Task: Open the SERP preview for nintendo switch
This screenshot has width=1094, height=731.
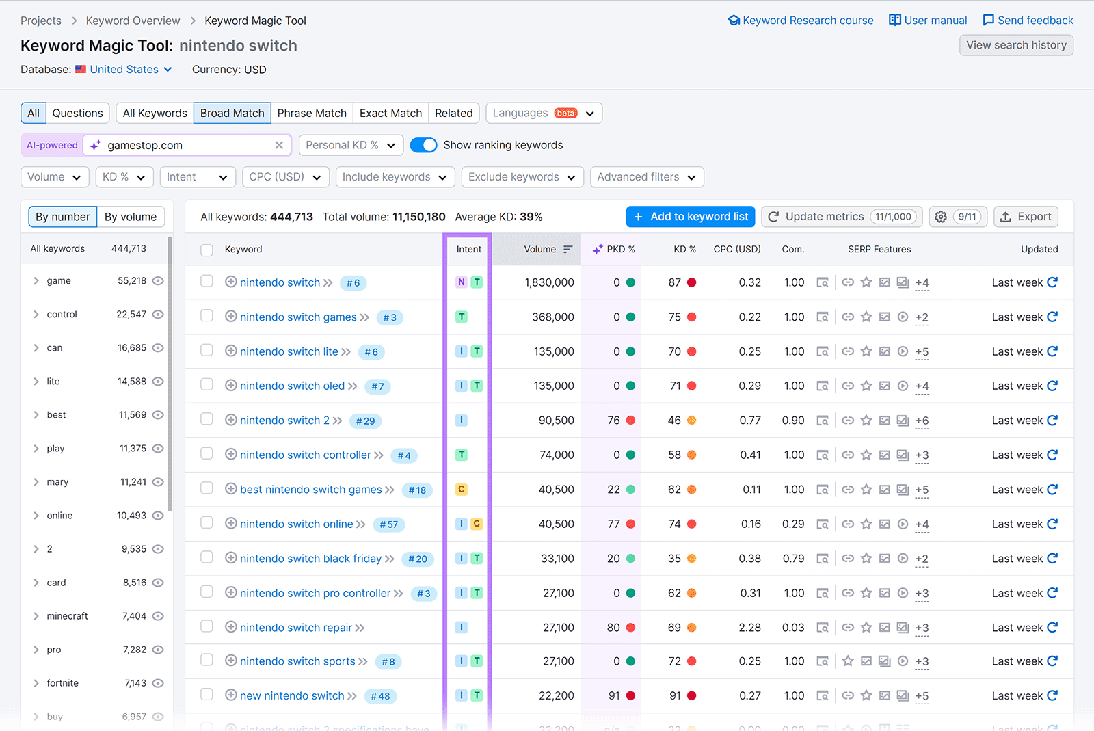Action: tap(823, 282)
